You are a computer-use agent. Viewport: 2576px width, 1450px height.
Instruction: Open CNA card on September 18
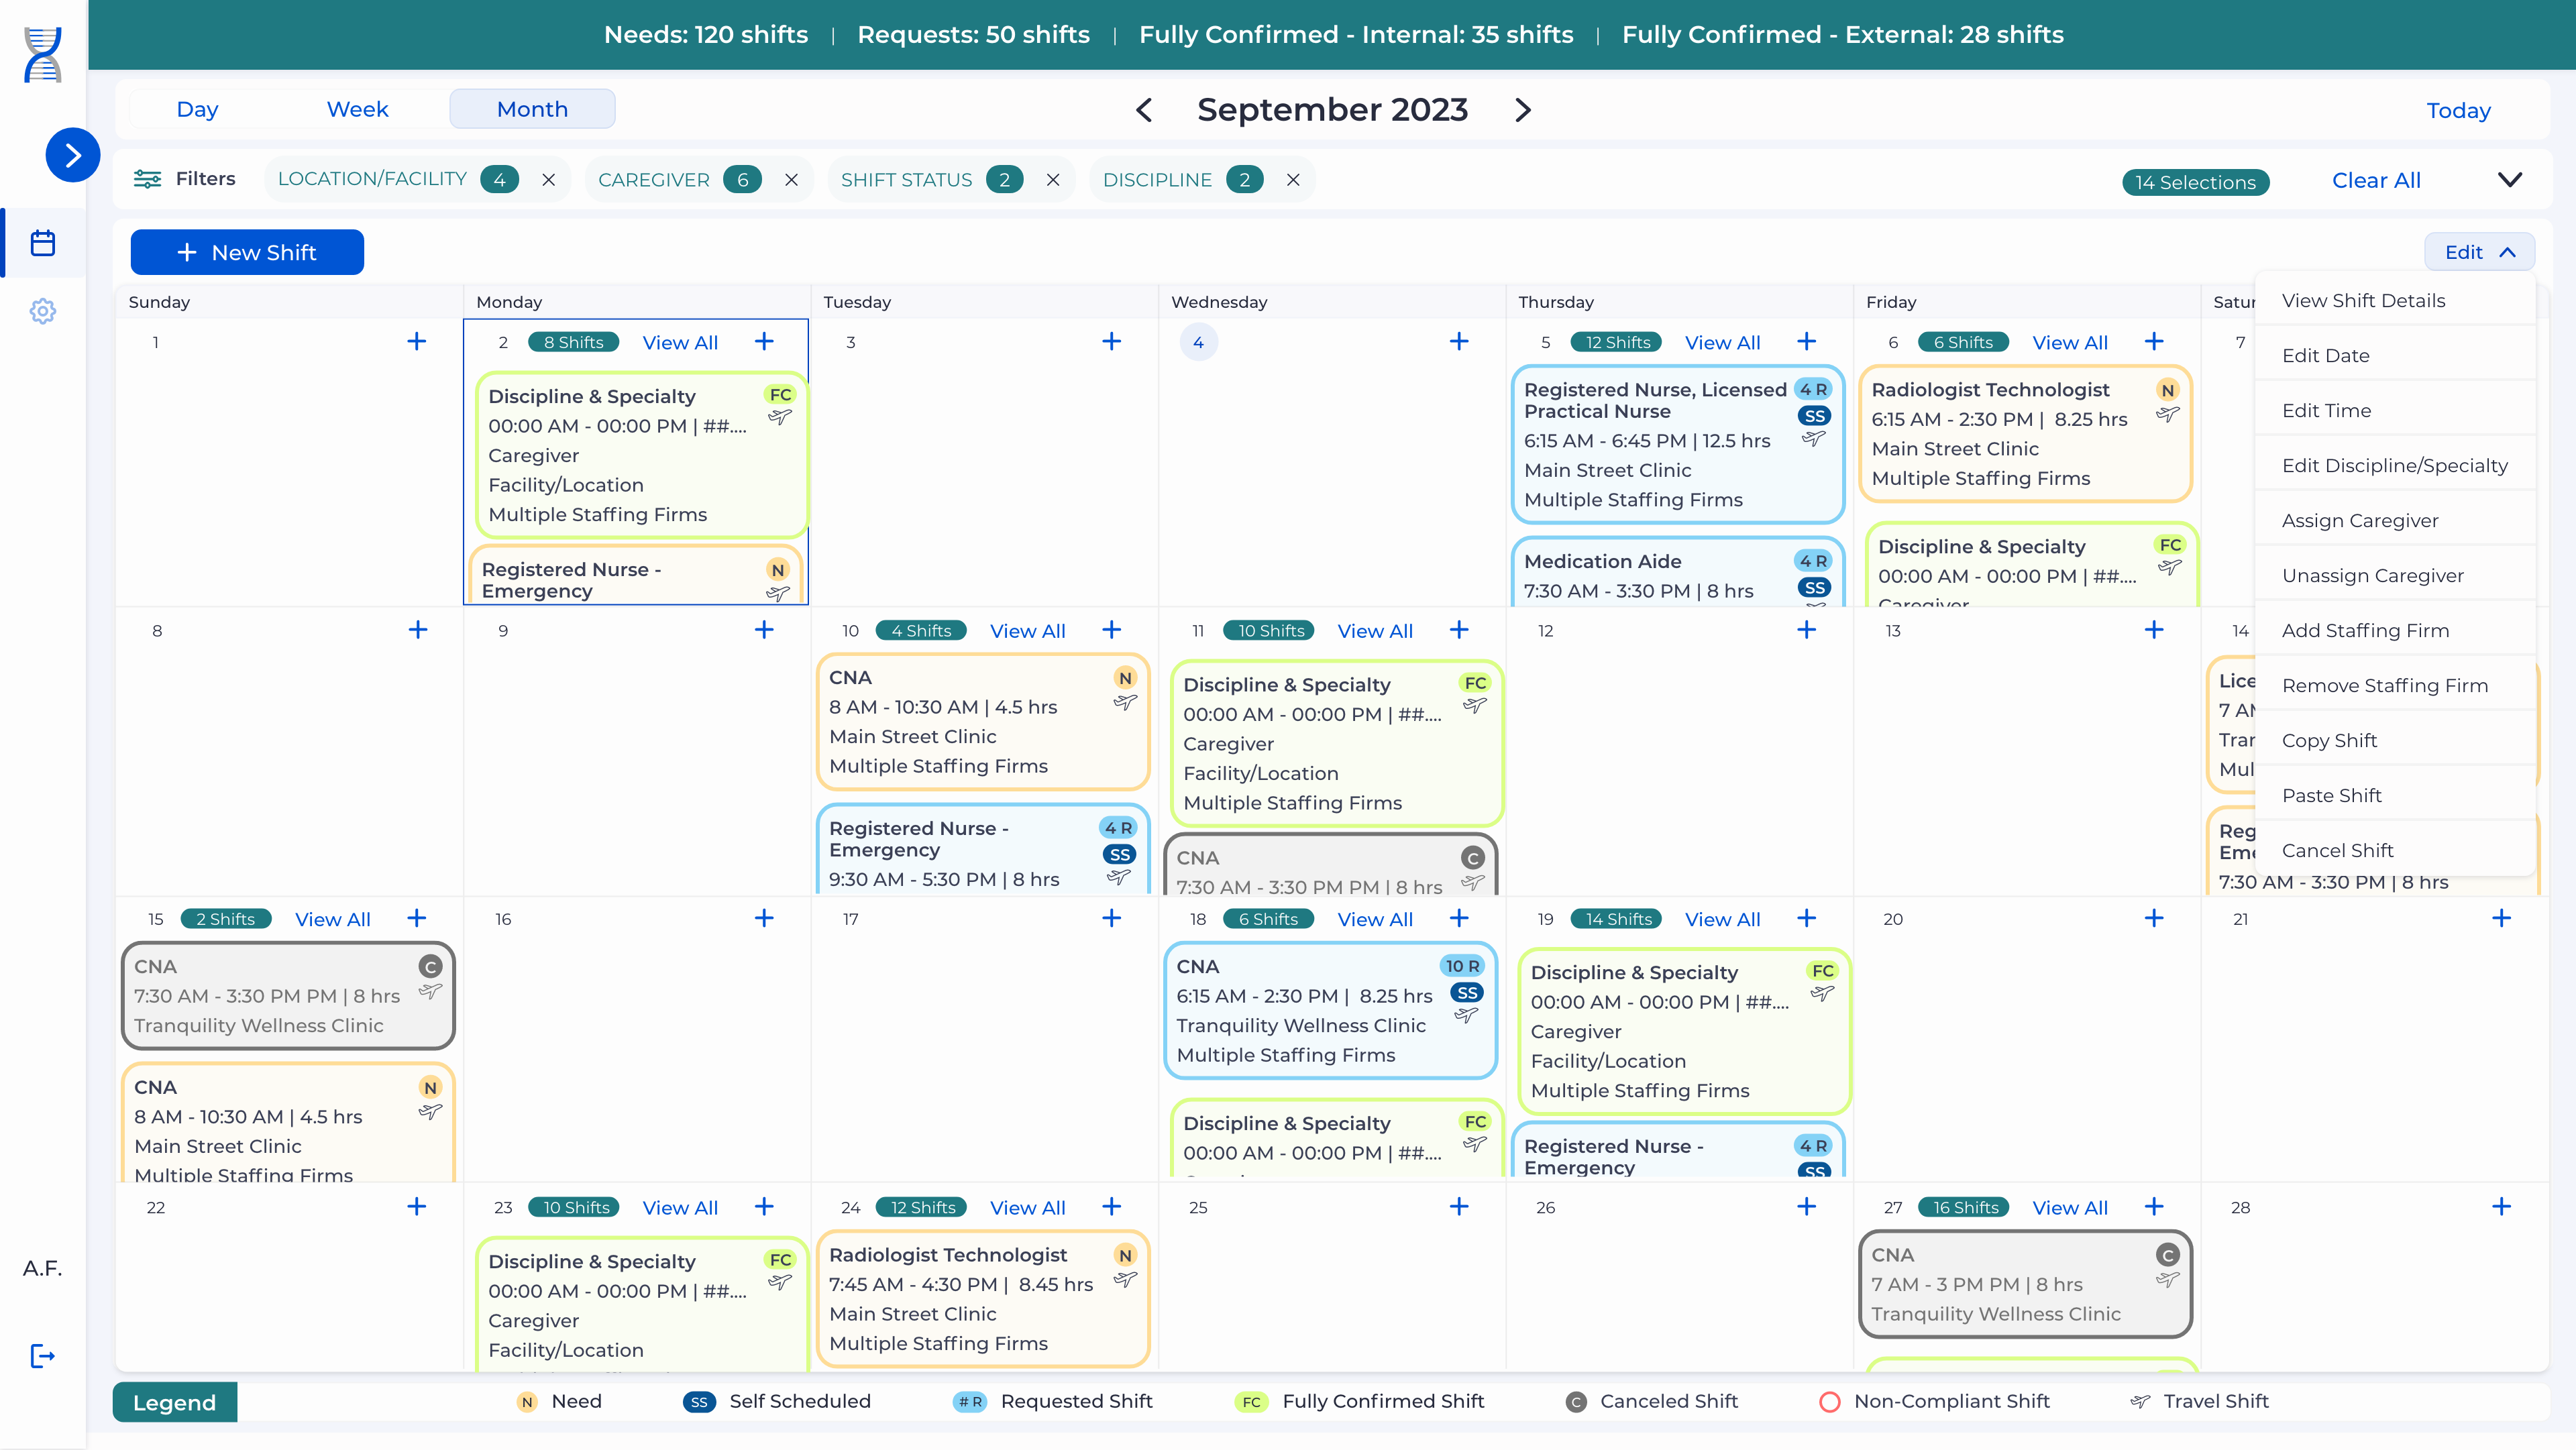tap(1331, 1010)
